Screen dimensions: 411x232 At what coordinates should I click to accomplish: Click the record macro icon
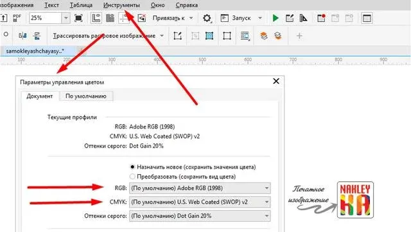(321, 18)
